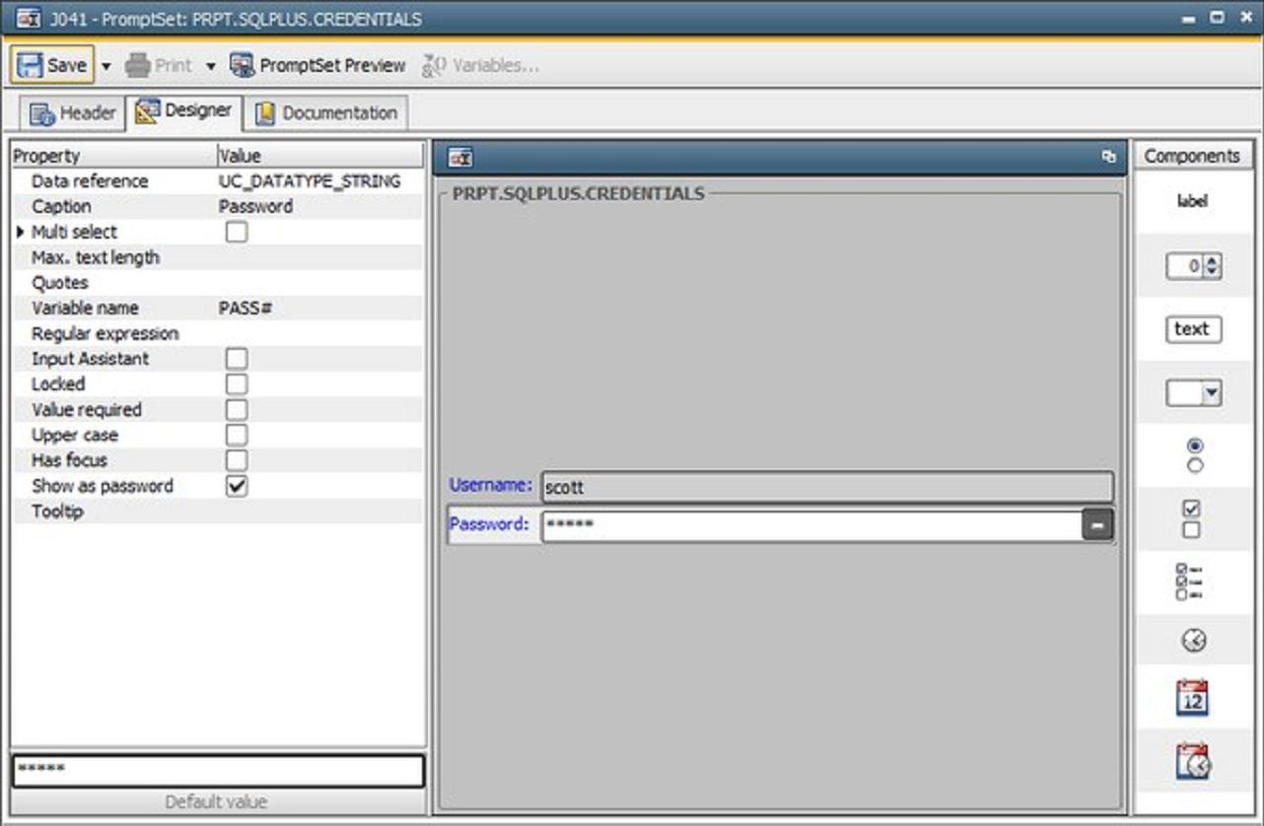Open the Print dropdown arrow
The image size is (1264, 826).
coord(210,66)
